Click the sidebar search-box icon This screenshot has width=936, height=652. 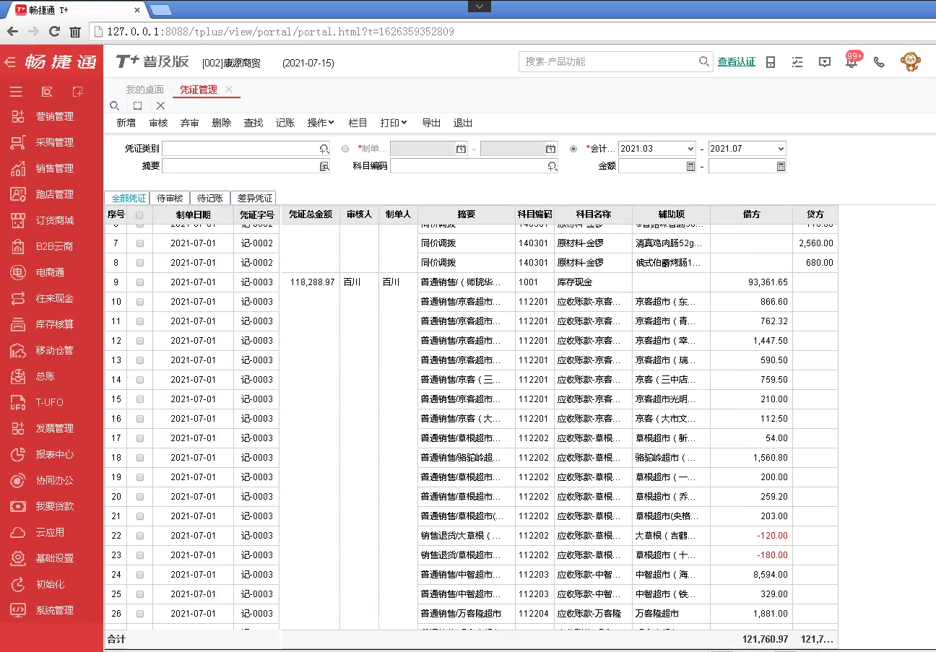tap(47, 92)
